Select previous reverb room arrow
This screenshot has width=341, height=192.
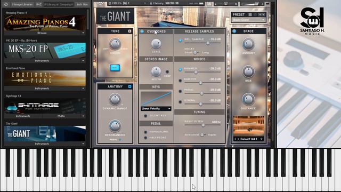pyautogui.click(x=235, y=139)
